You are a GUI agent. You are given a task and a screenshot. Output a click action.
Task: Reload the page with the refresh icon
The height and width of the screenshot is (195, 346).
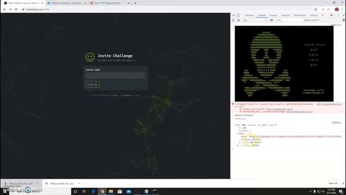16,10
